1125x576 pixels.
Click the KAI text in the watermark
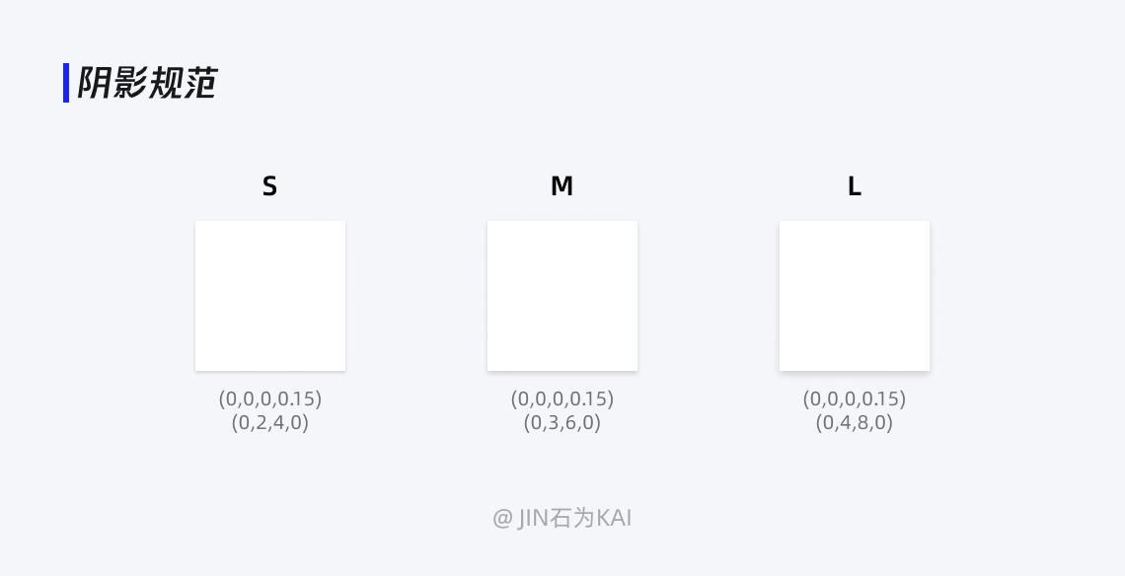614,518
